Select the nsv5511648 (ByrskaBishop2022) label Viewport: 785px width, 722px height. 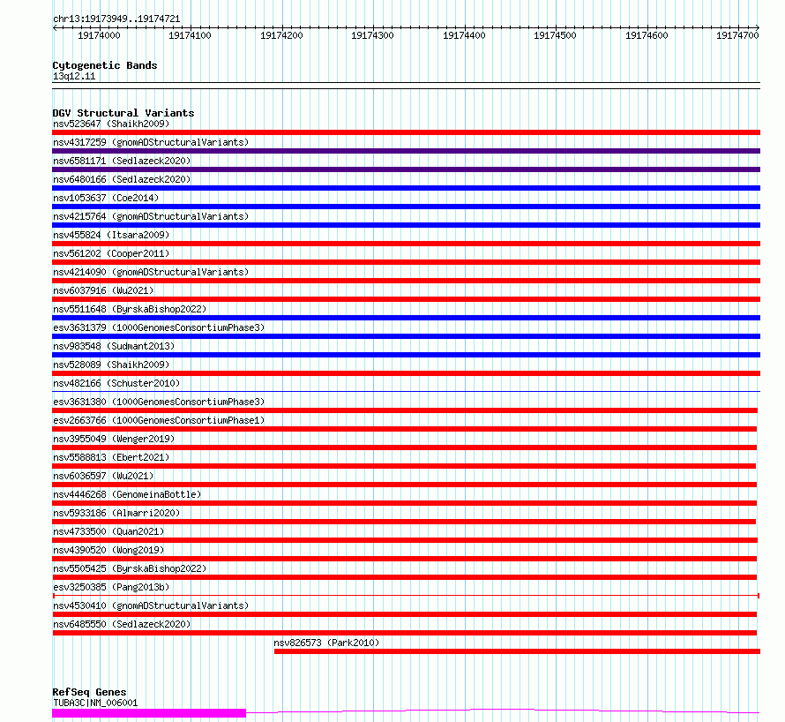[130, 309]
